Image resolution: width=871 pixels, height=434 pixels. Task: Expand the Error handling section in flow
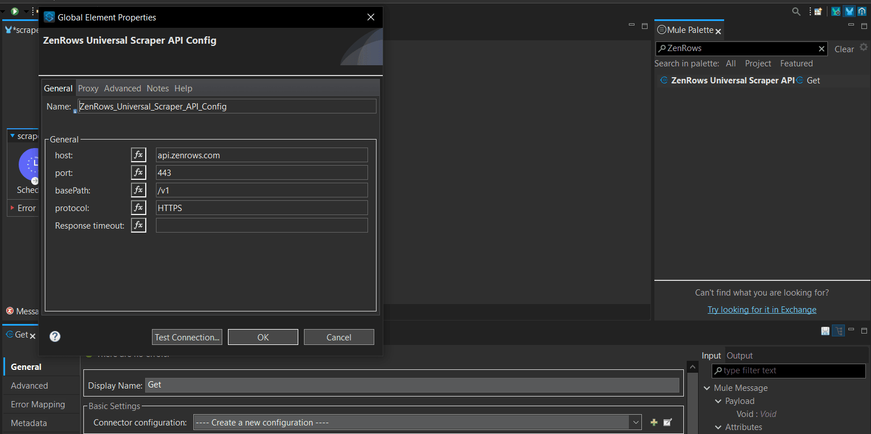point(12,208)
